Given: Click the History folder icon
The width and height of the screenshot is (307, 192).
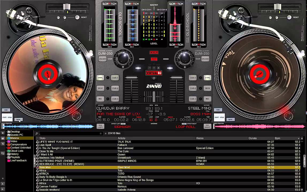Looking at the screenshot, I should [x=9, y=154].
